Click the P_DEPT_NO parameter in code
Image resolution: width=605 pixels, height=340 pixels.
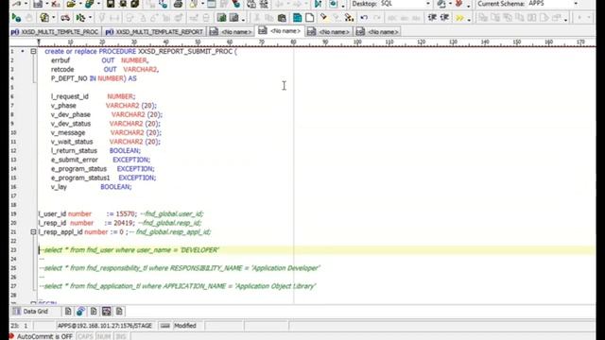pyautogui.click(x=69, y=78)
